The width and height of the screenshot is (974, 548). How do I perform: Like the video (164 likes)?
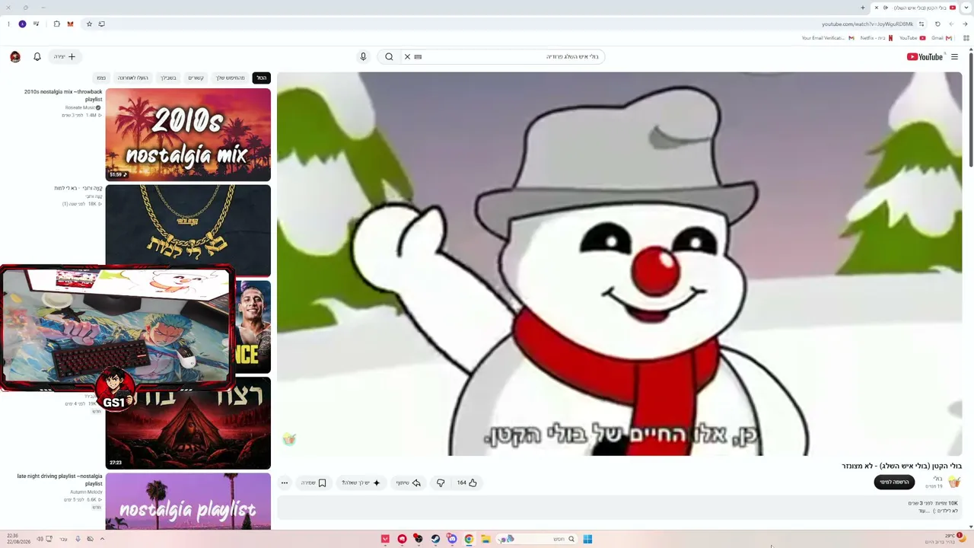(467, 483)
